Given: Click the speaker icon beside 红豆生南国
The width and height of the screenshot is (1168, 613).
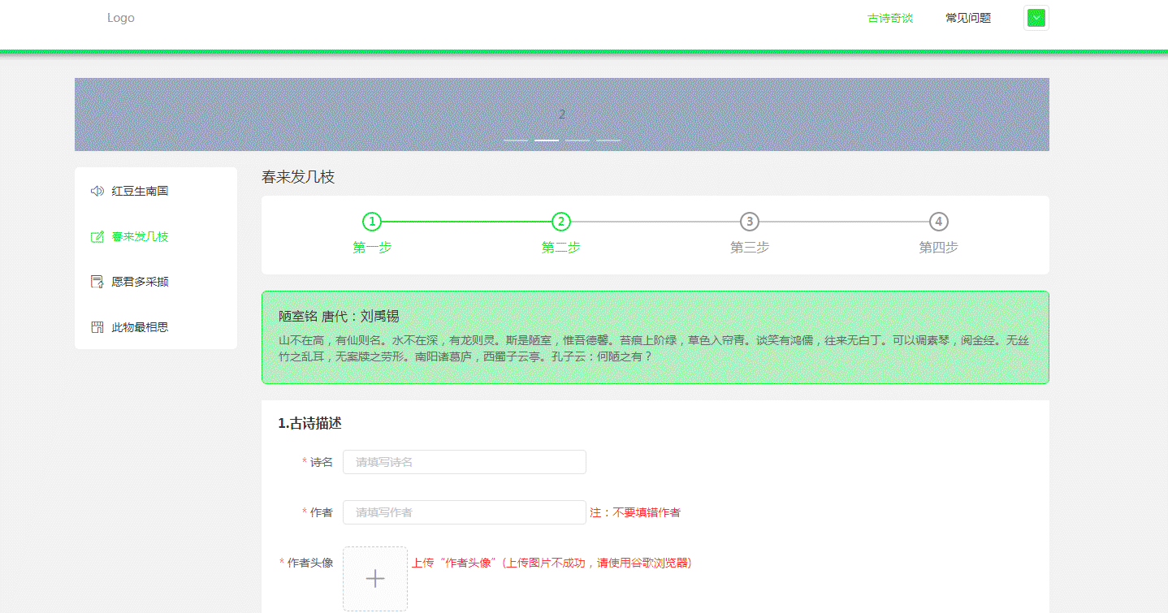Looking at the screenshot, I should tap(97, 191).
